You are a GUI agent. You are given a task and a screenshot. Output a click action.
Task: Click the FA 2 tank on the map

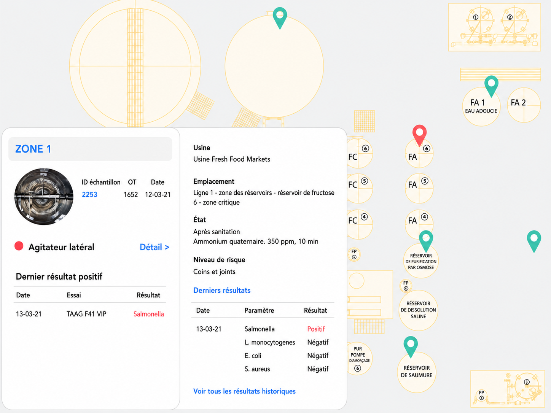(x=524, y=105)
